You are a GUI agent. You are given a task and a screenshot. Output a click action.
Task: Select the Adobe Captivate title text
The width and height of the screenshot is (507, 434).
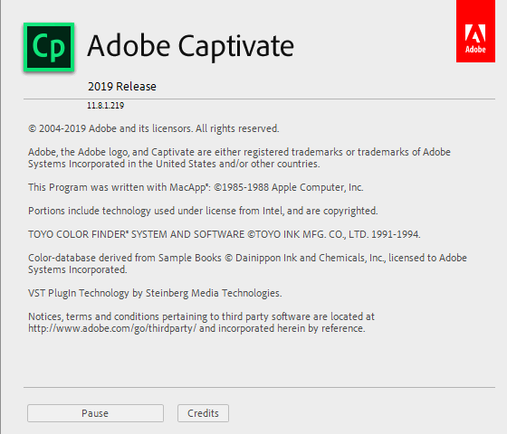tap(190, 46)
